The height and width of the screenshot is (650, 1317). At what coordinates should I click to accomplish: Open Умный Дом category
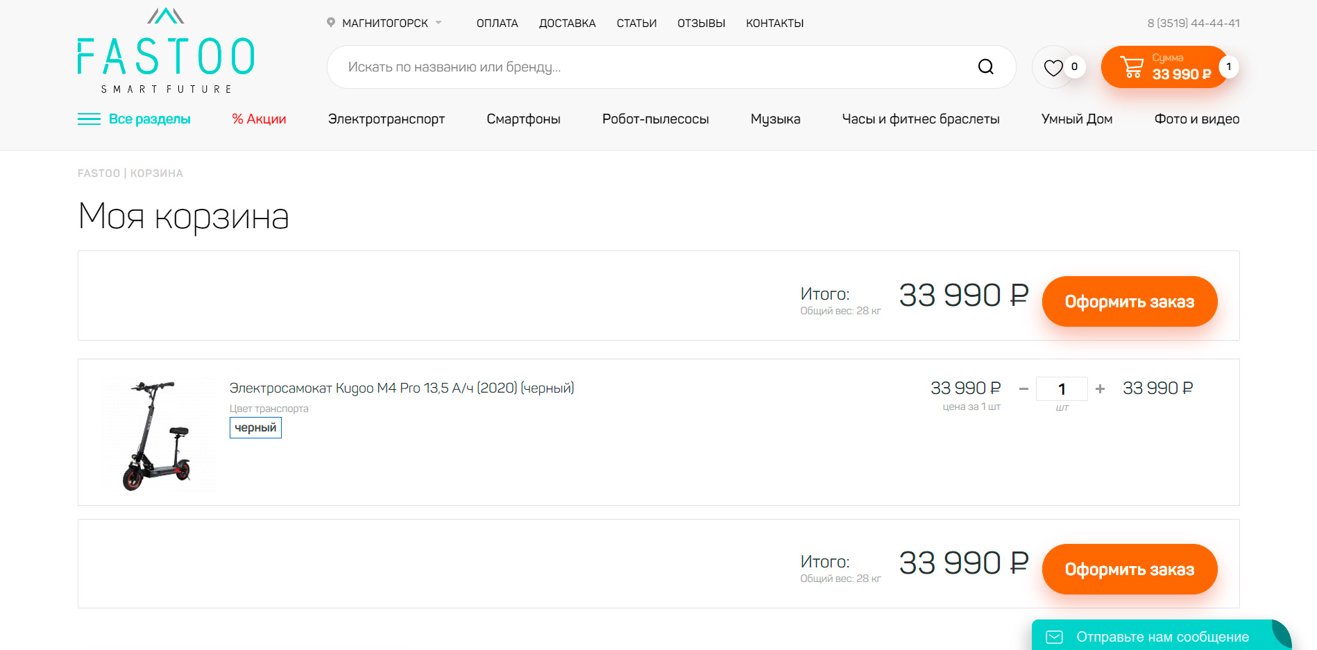coord(1076,119)
